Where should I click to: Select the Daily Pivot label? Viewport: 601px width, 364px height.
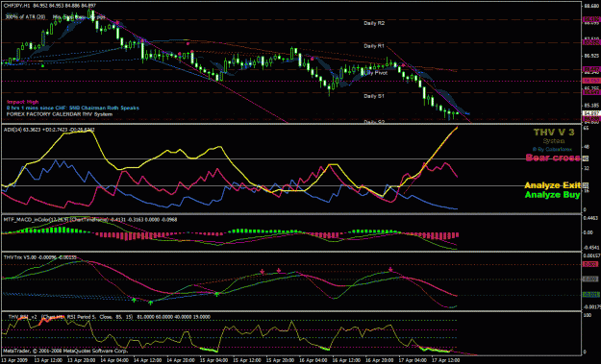[x=376, y=73]
